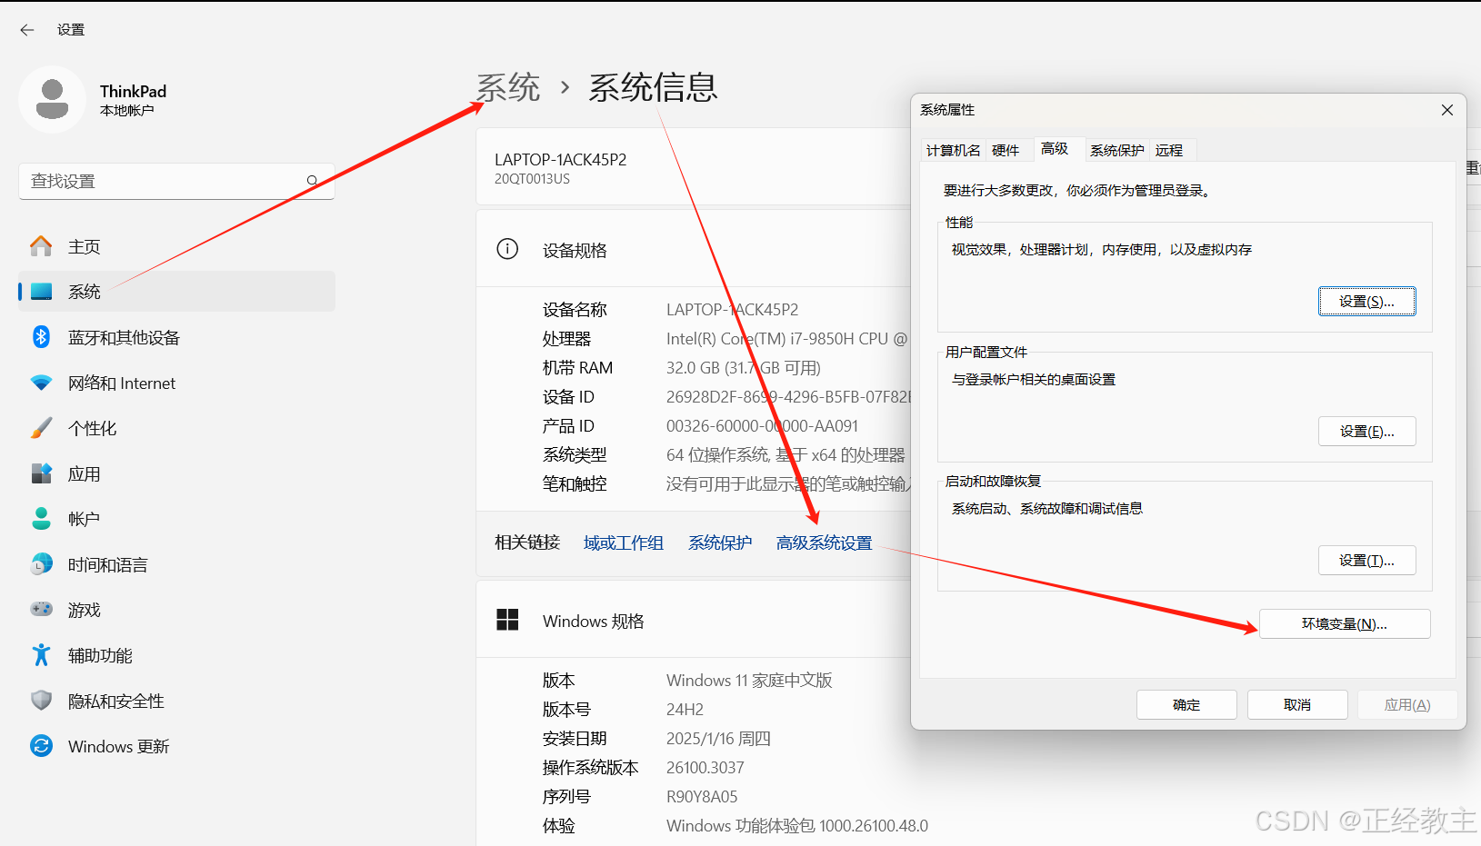This screenshot has height=846, width=1481.
Task: Click version number 24H2
Action: [x=685, y=709]
